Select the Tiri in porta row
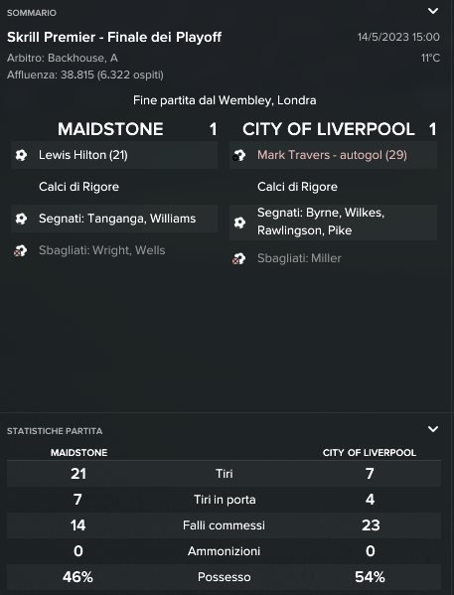454x595 pixels. pyautogui.click(x=224, y=500)
